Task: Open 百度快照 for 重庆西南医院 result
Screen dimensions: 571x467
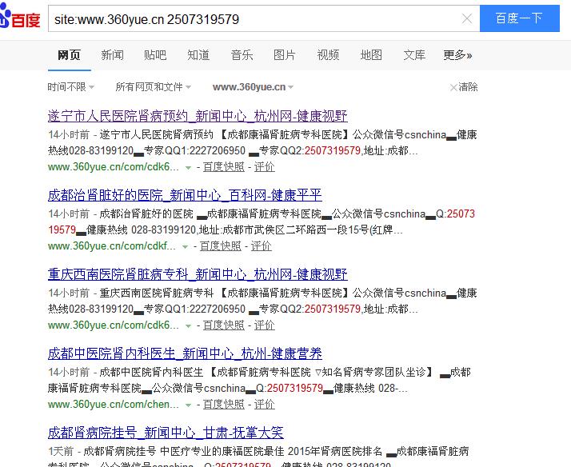Action: [x=224, y=325]
